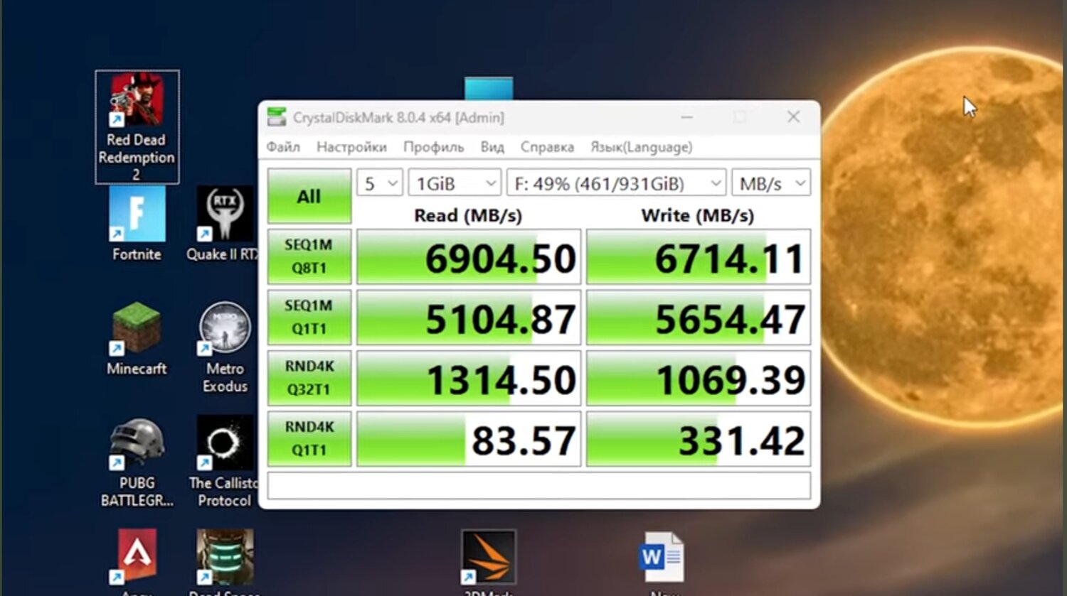Run all tests with the All button
Viewport: 1067px width, 596px height.
coord(309,196)
